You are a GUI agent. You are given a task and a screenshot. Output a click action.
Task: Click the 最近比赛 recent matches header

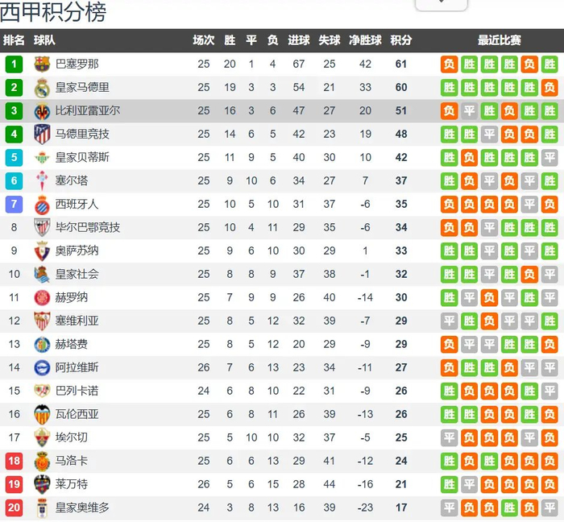click(x=499, y=40)
